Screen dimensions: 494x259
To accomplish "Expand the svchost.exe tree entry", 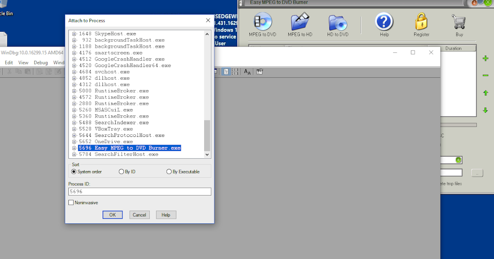I will 74,72.
